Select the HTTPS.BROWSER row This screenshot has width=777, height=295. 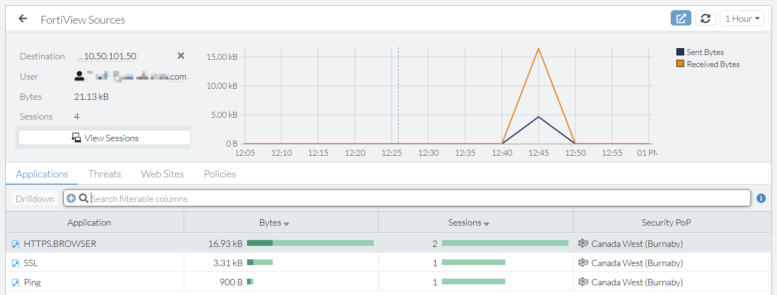coord(388,243)
